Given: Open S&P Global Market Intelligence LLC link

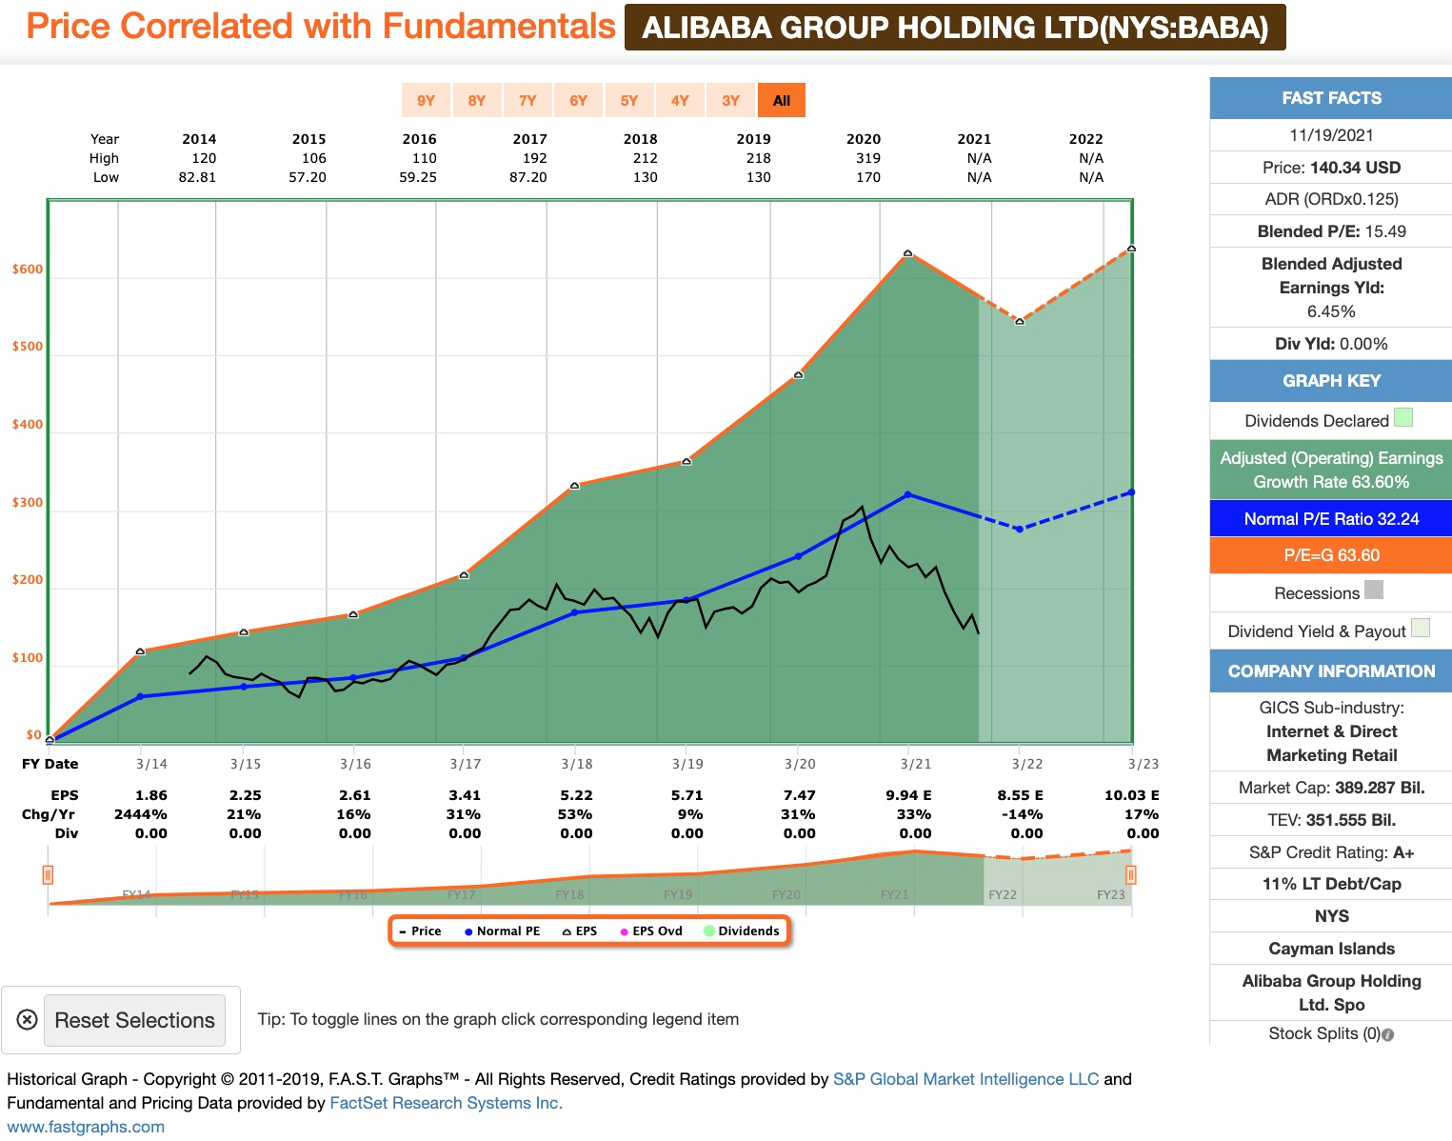Looking at the screenshot, I should (x=965, y=1079).
